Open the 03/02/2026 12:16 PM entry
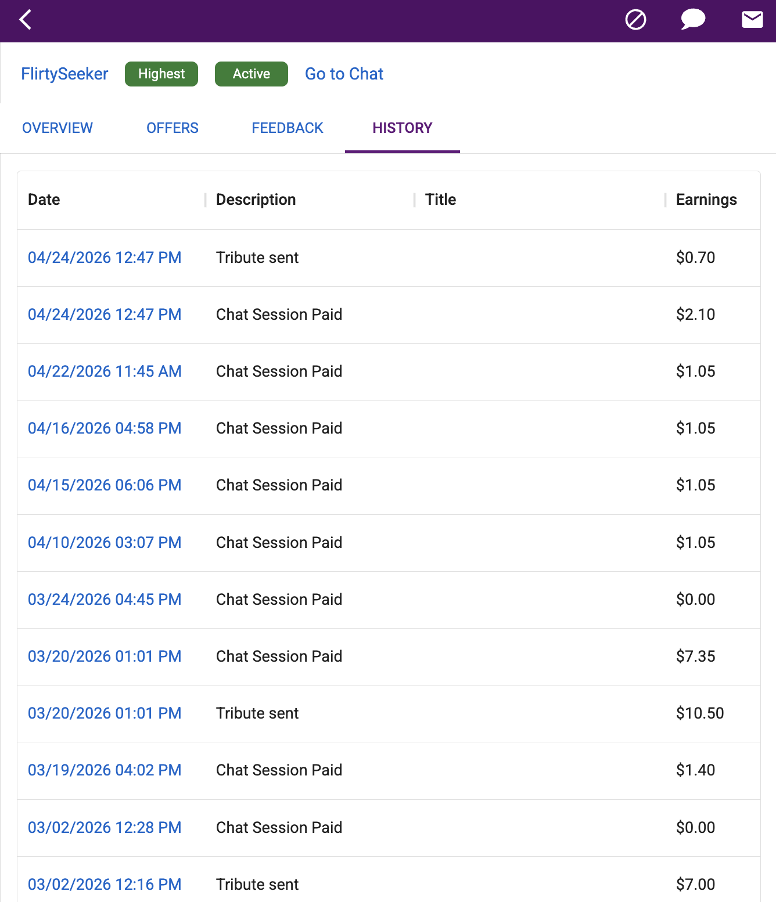The width and height of the screenshot is (776, 902). point(105,884)
